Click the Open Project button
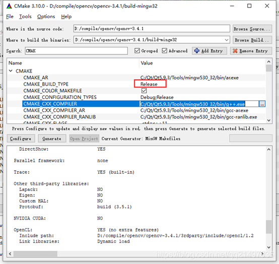The width and height of the screenshot is (279, 264). [x=84, y=139]
